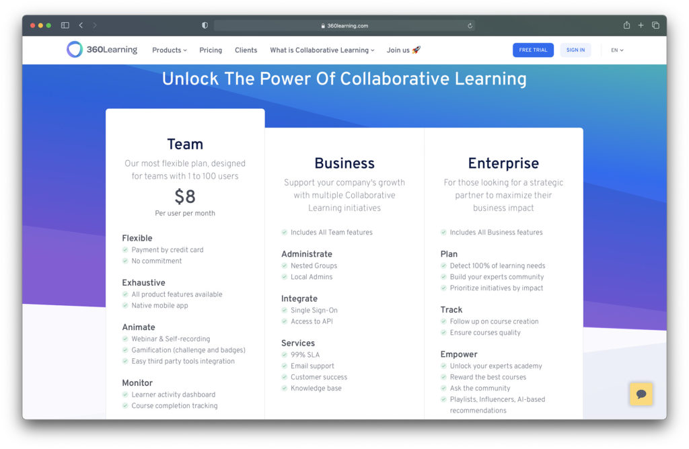Click check icon beside Detect 100% of learning needs
This screenshot has height=449, width=689.
(x=443, y=266)
